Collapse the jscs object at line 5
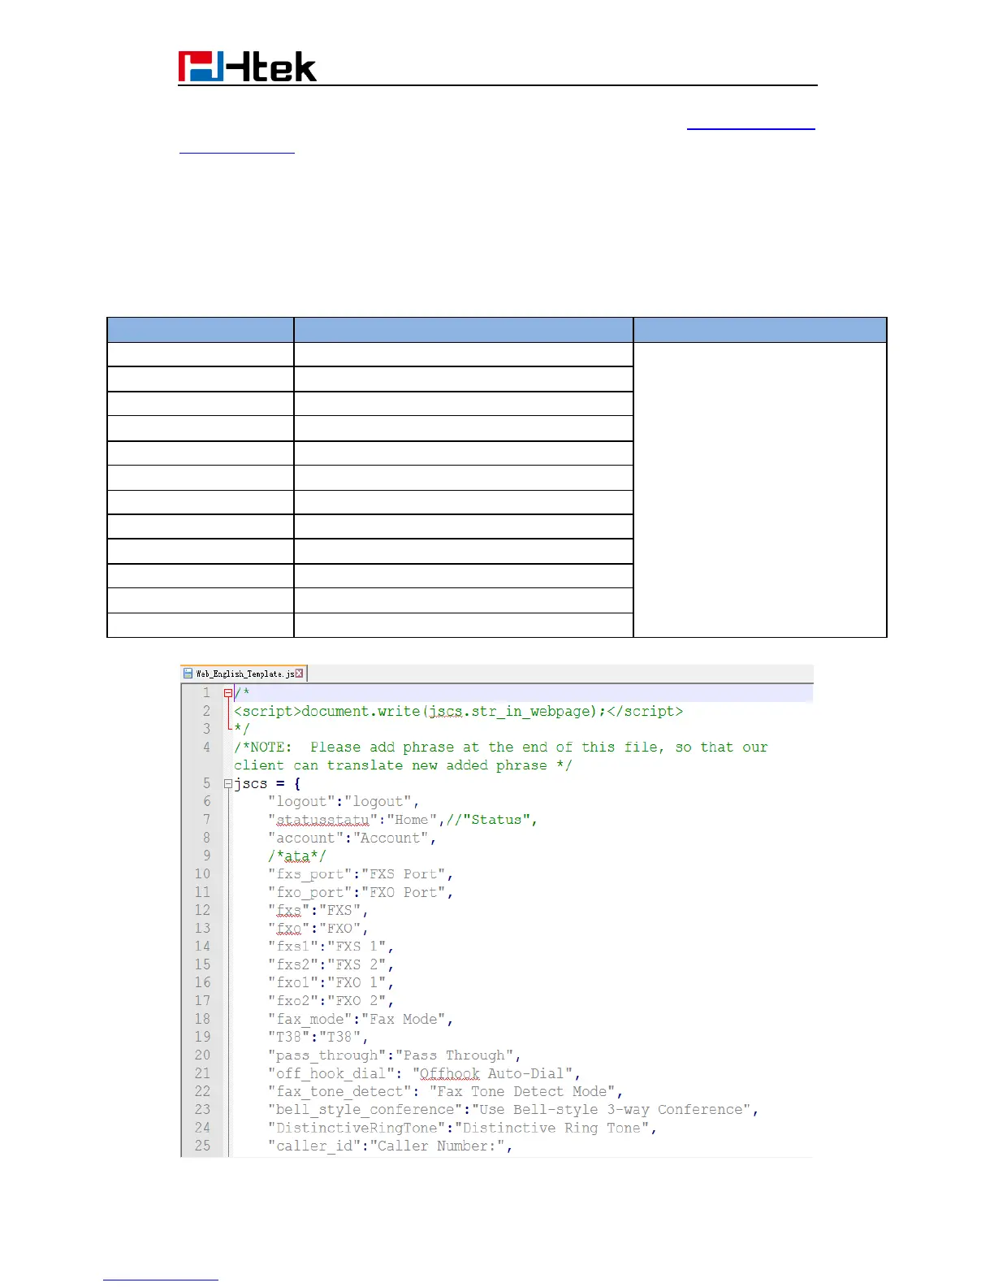This screenshot has width=994, height=1287. pyautogui.click(x=228, y=784)
